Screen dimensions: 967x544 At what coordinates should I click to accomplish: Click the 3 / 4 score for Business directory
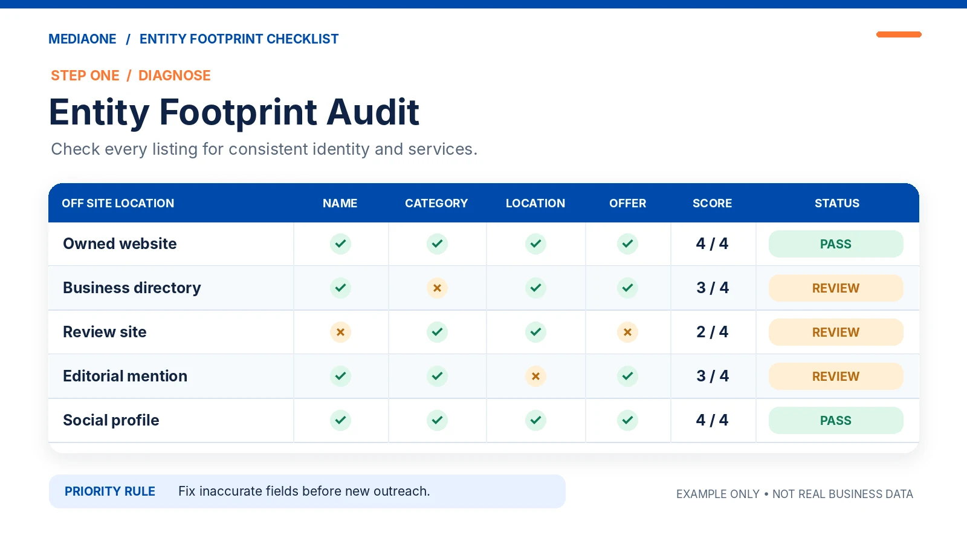[713, 288]
